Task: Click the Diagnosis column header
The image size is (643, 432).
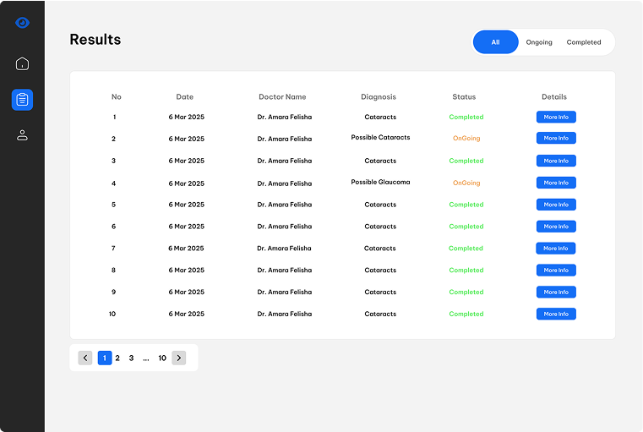Action: (379, 97)
